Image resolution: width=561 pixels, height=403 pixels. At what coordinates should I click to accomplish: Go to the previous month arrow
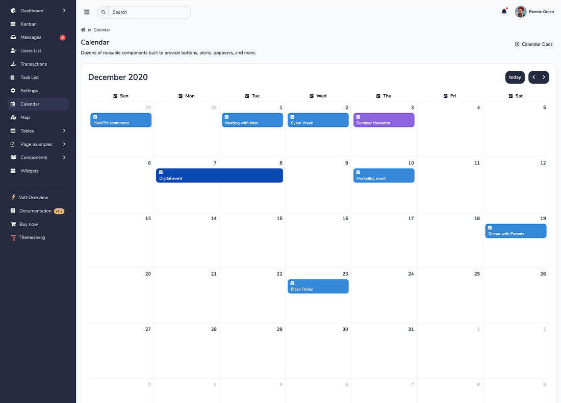pyautogui.click(x=534, y=77)
